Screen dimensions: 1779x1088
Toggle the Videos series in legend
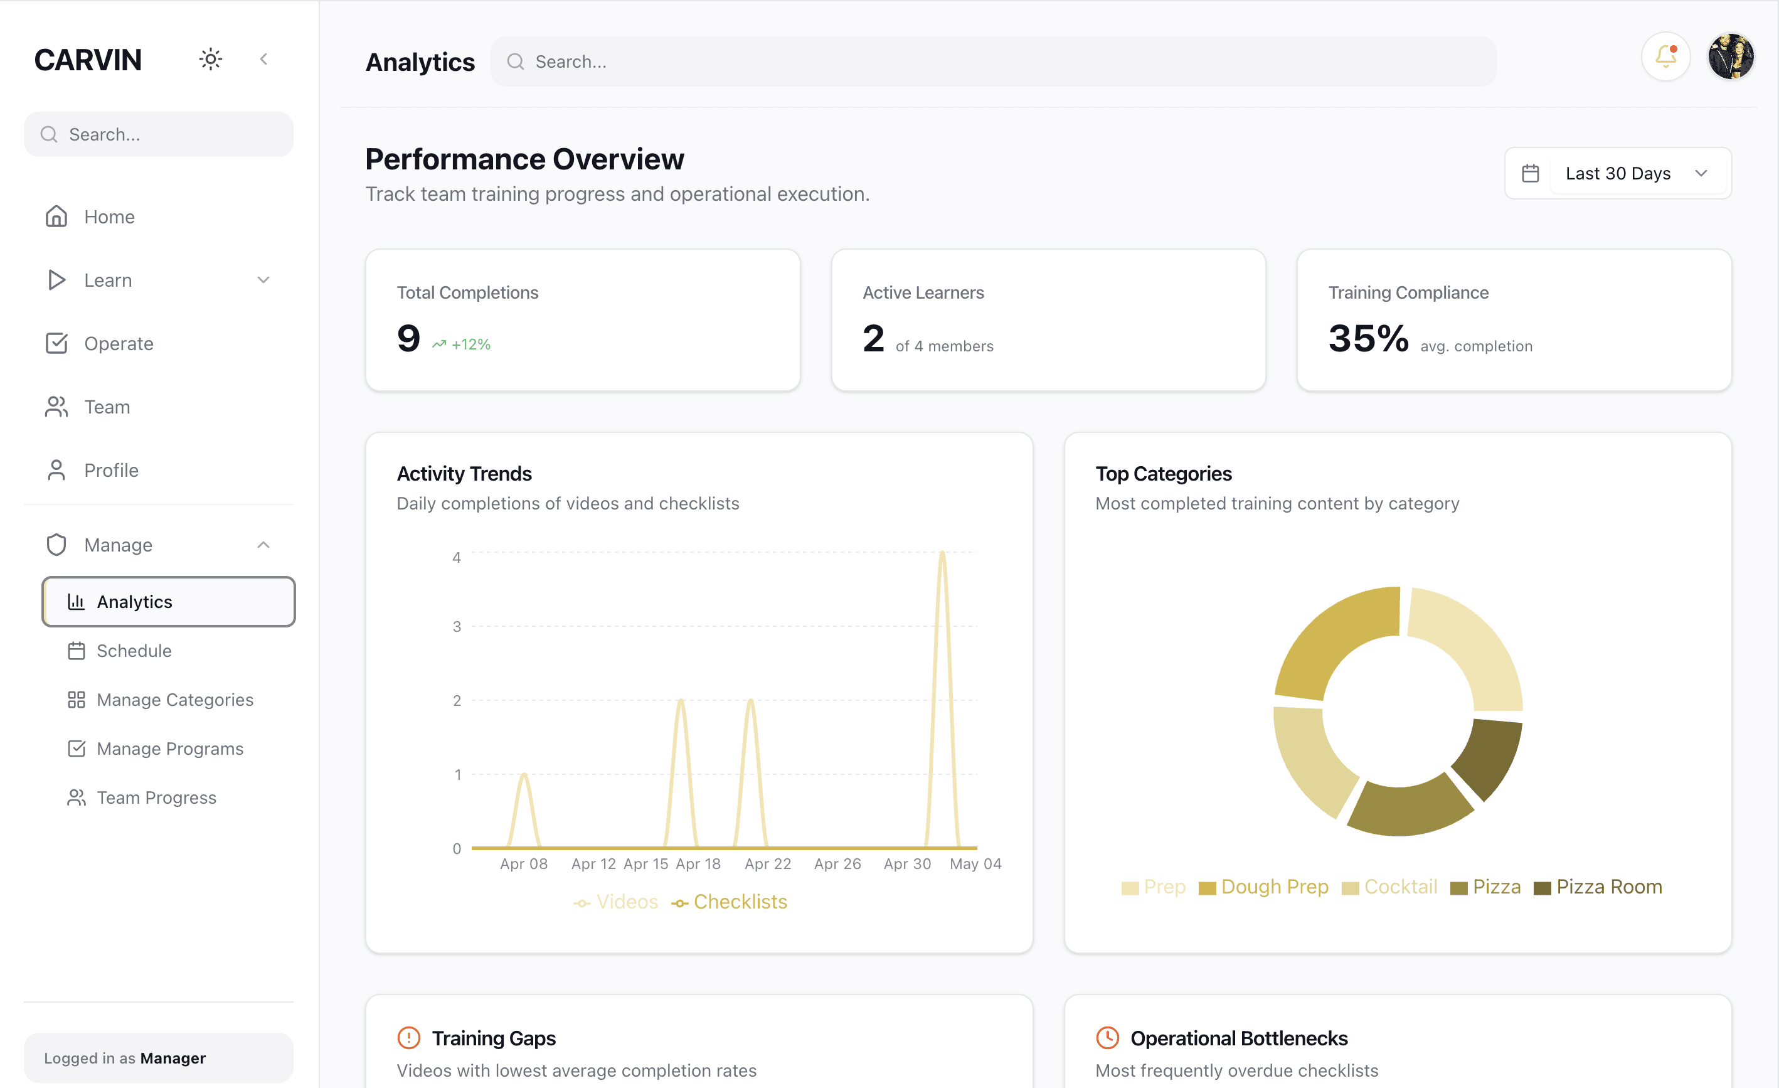pos(616,902)
